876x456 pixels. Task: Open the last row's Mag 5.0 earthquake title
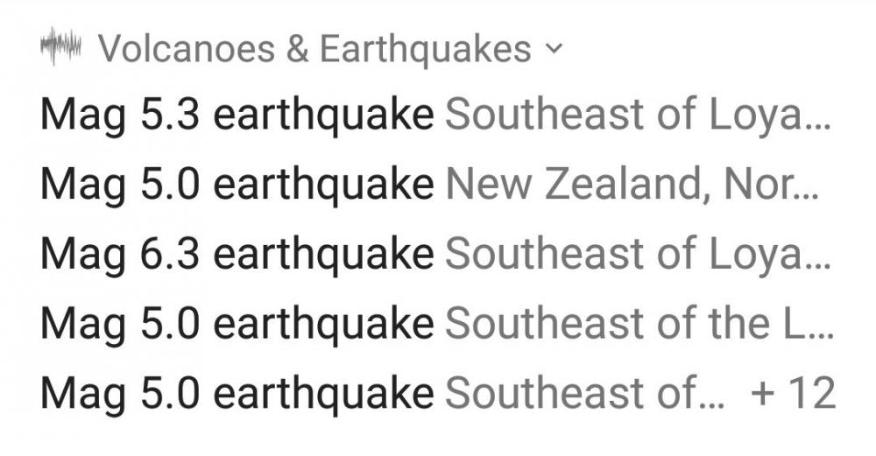[x=237, y=393]
